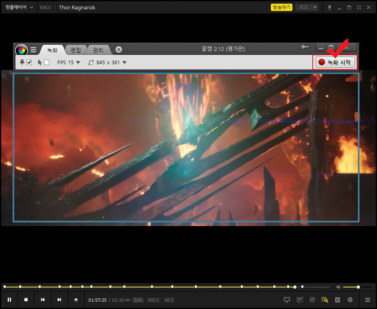This screenshot has height=309, width=377.
Task: Open the 845 x 361 size dropdown
Action: (111, 63)
